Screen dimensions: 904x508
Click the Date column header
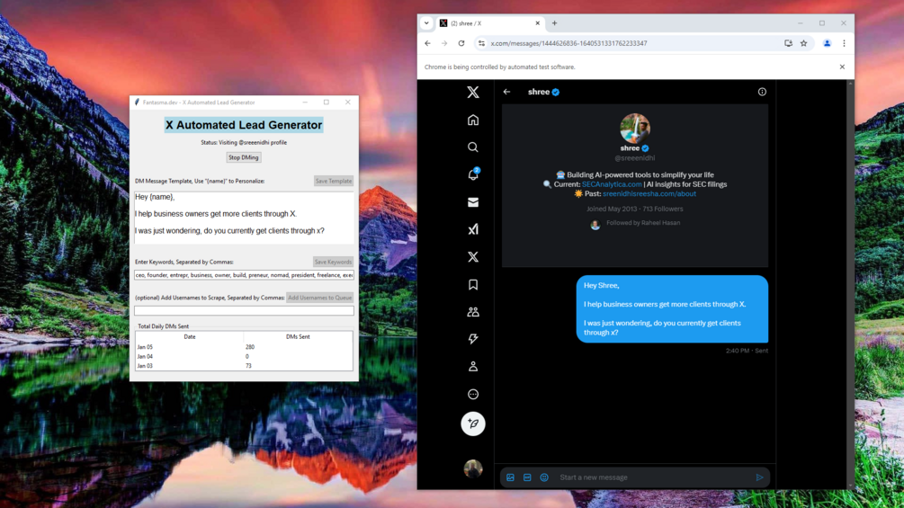point(190,336)
